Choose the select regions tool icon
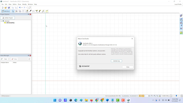This screenshot has height=103, width=183. [x=16, y=11]
